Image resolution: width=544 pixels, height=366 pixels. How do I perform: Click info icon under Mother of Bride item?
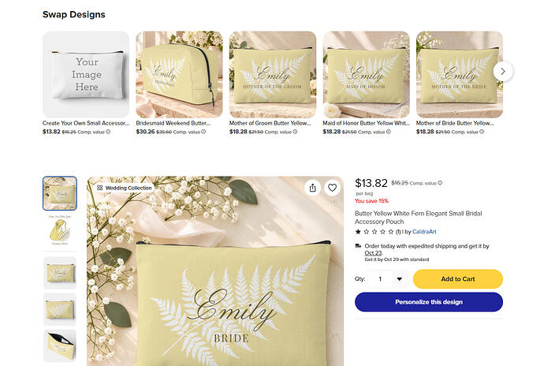point(482,132)
